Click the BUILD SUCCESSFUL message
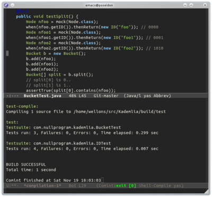Image resolution: width=212 pixels, height=197 pixels. pyautogui.click(x=26, y=165)
